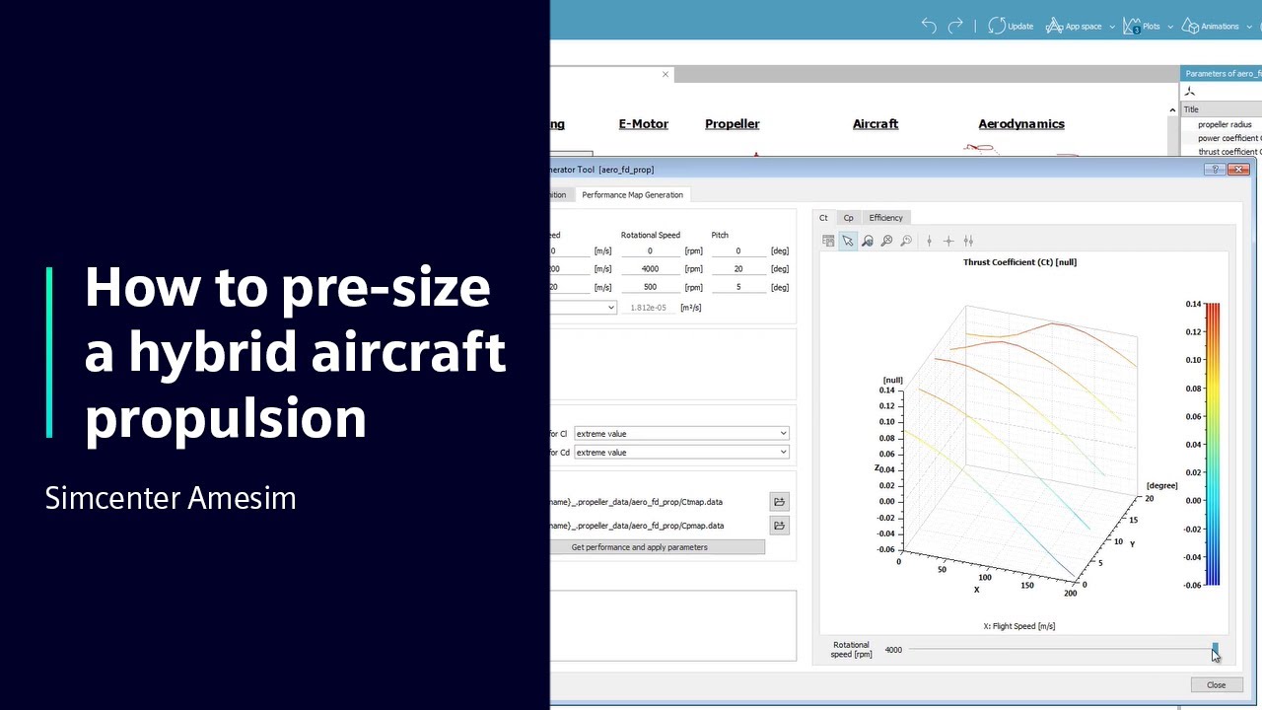Select the propeller radius parameter row
This screenshot has height=710, width=1262.
[1222, 124]
